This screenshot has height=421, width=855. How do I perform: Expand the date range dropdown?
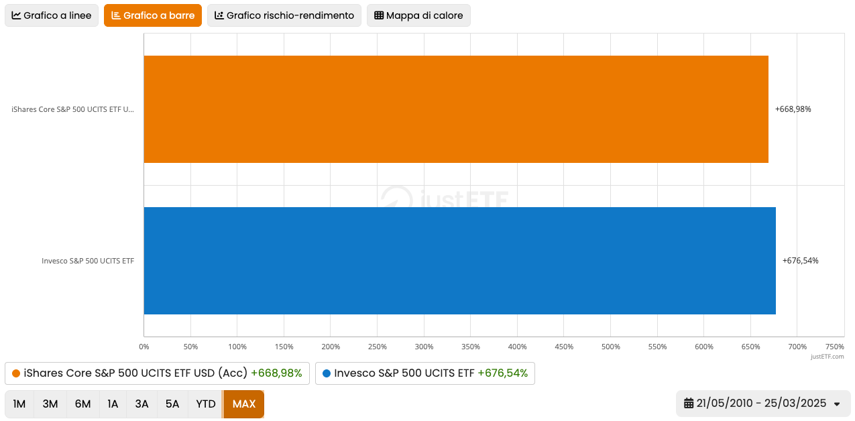pyautogui.click(x=836, y=404)
